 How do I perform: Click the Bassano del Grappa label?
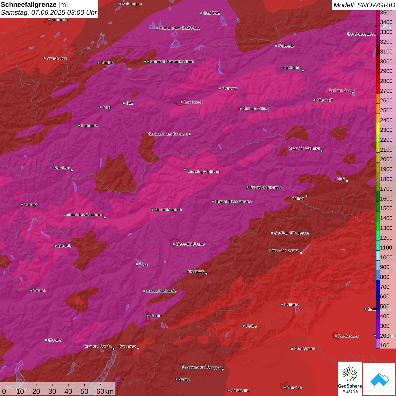tap(201, 367)
